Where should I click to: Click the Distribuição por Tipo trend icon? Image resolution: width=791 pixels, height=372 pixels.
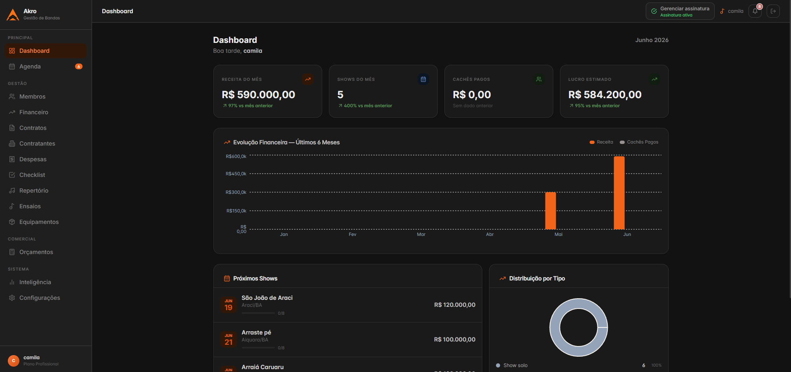click(503, 278)
